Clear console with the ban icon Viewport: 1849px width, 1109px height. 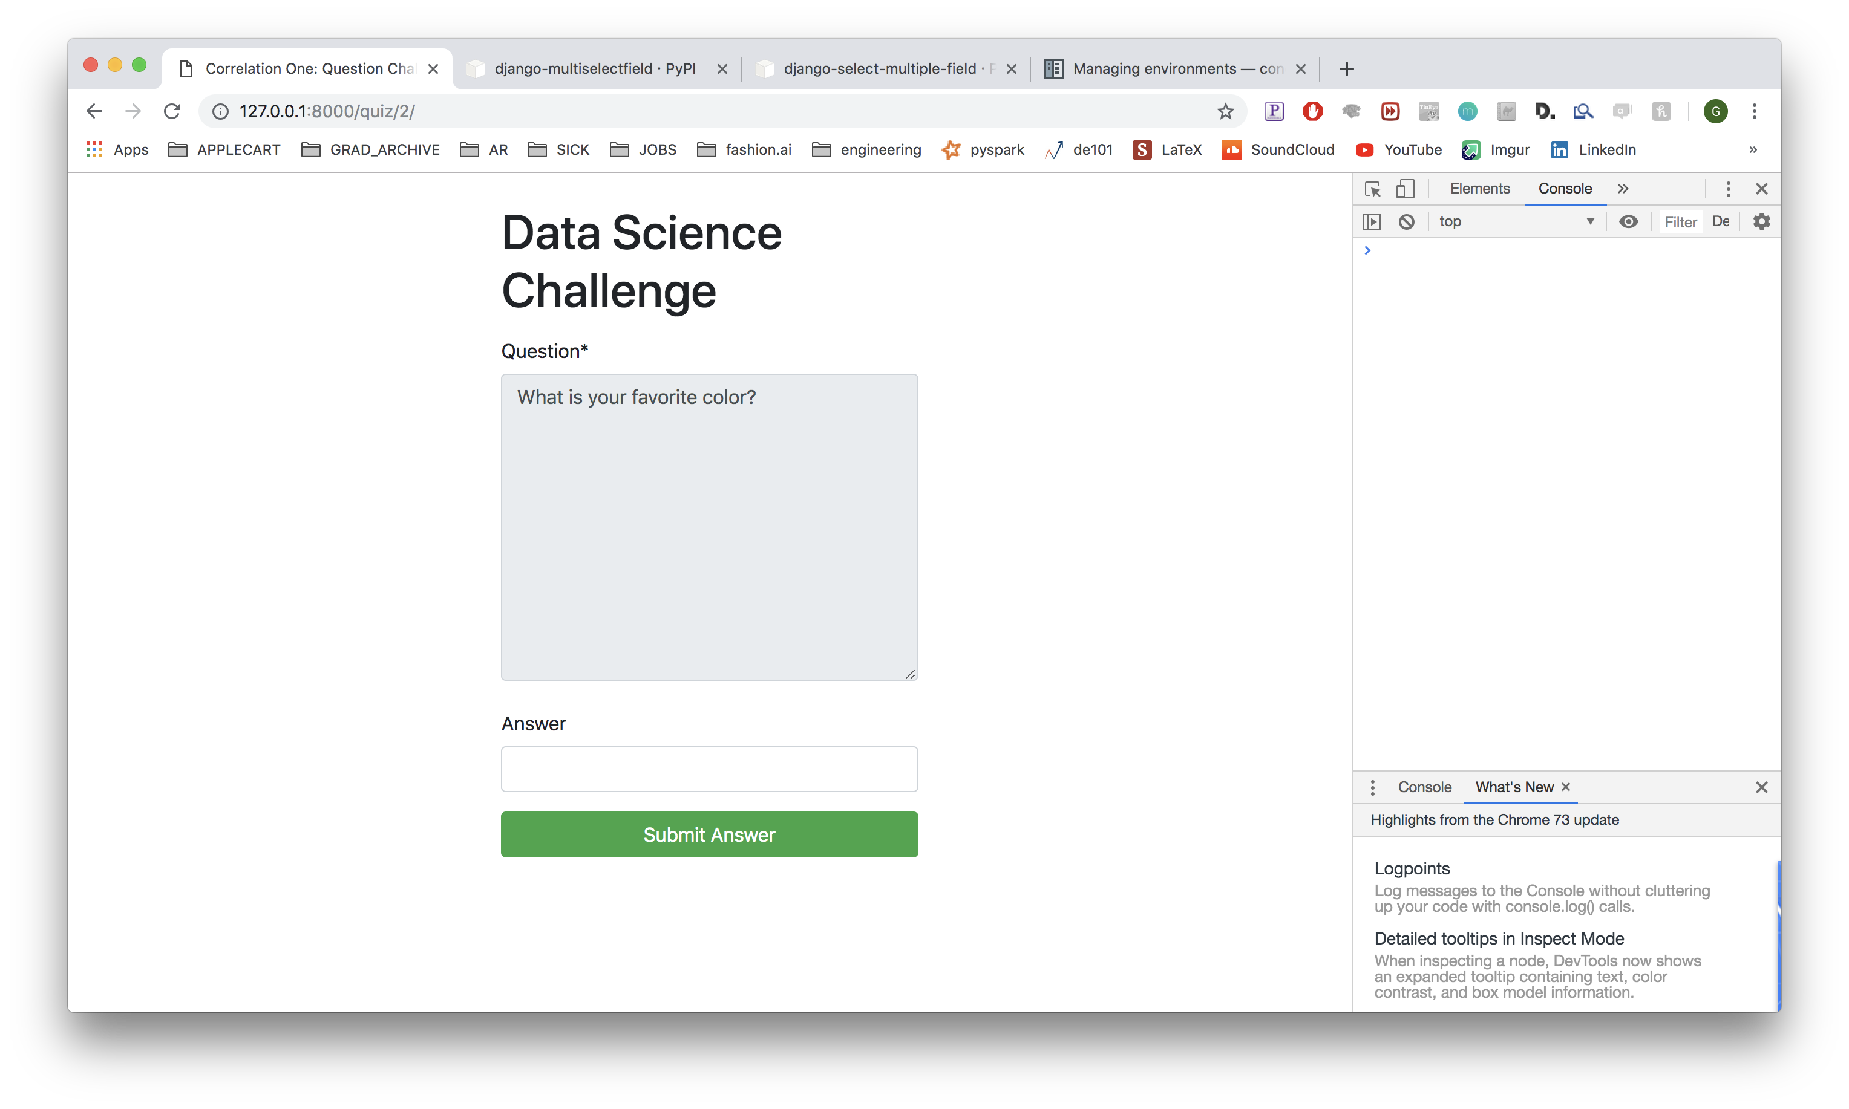coord(1406,222)
